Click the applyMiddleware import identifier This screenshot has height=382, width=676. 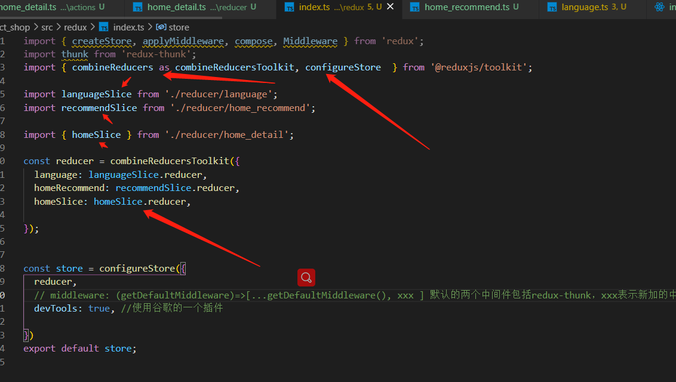coord(183,41)
